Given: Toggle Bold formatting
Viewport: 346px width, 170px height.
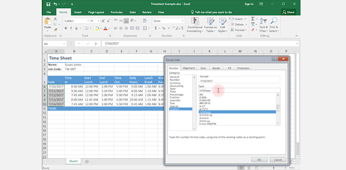Looking at the screenshot, I should [66, 28].
